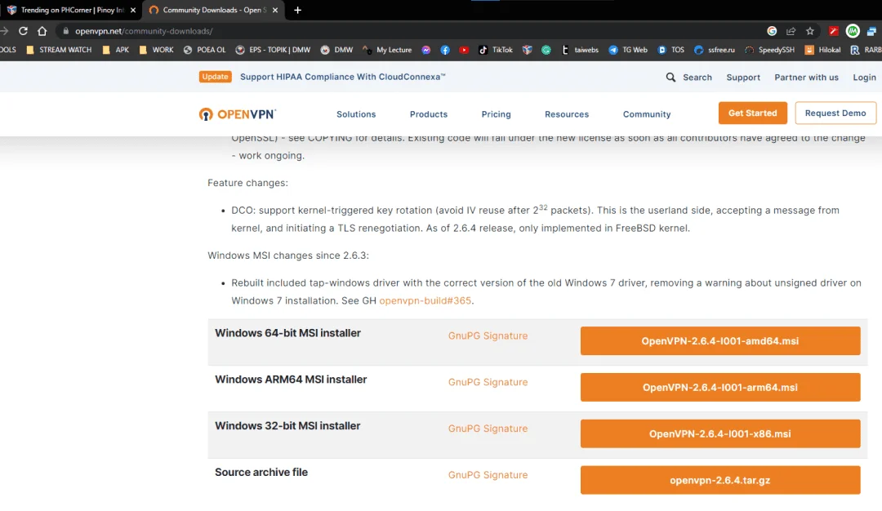Open the TG Web Telegram bookmark
Image resolution: width=882 pixels, height=511 pixels.
pyautogui.click(x=628, y=50)
